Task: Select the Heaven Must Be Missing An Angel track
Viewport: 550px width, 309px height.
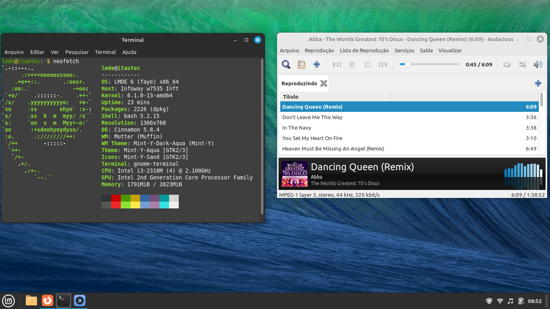Action: pyautogui.click(x=409, y=148)
